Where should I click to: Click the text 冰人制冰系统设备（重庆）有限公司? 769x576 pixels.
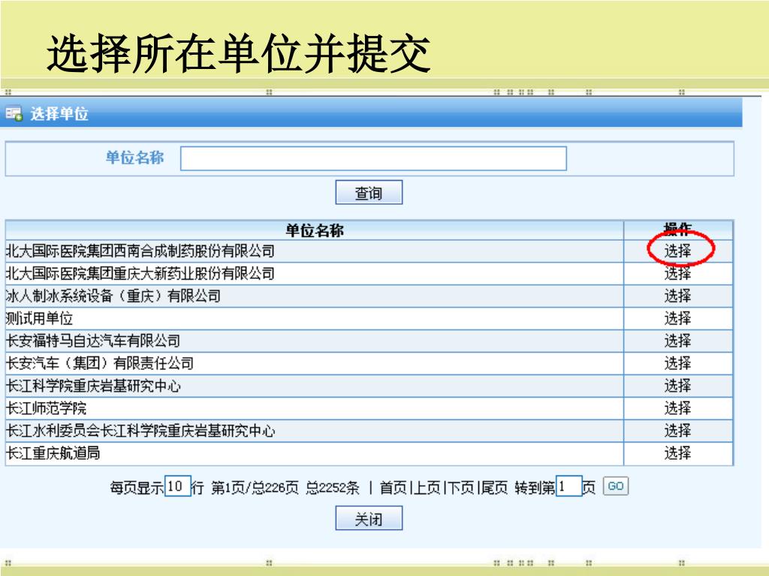(113, 295)
